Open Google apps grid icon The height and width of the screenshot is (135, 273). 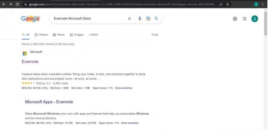(245, 19)
